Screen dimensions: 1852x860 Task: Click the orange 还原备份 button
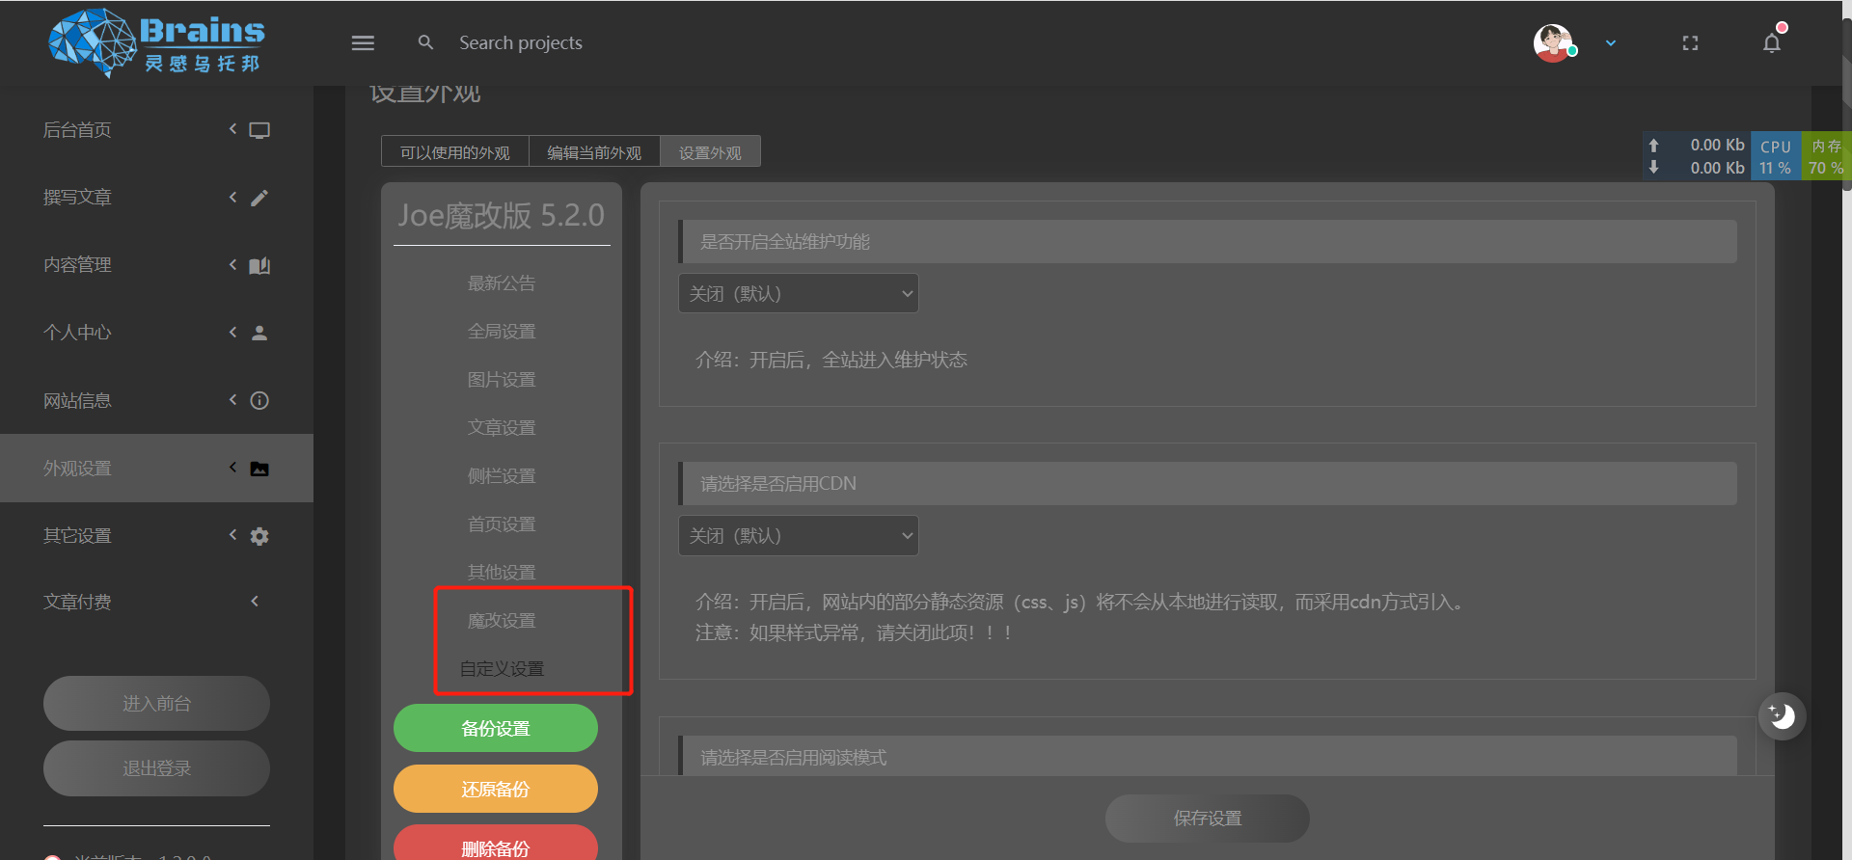(x=496, y=790)
